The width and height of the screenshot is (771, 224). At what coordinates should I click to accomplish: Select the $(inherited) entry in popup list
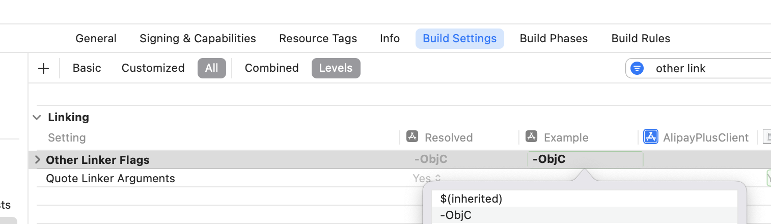471,199
